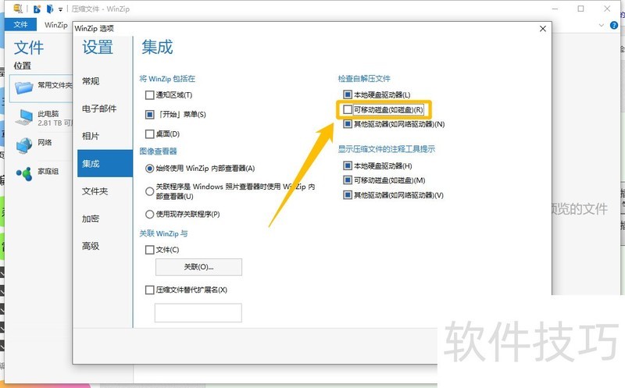The image size is (625, 388).
Task: Select the 此电脑 computer icon
Action: [24, 117]
